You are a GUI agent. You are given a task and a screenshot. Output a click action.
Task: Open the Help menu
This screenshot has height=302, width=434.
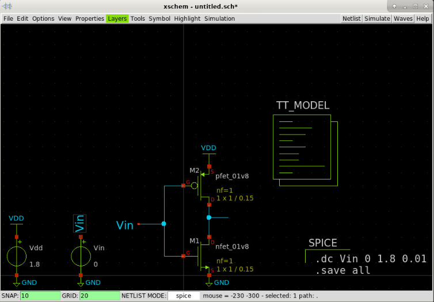click(422, 18)
